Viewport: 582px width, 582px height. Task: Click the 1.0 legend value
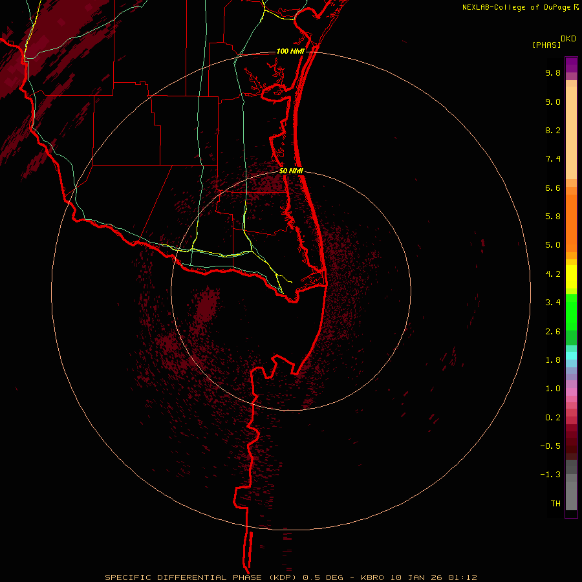click(553, 389)
